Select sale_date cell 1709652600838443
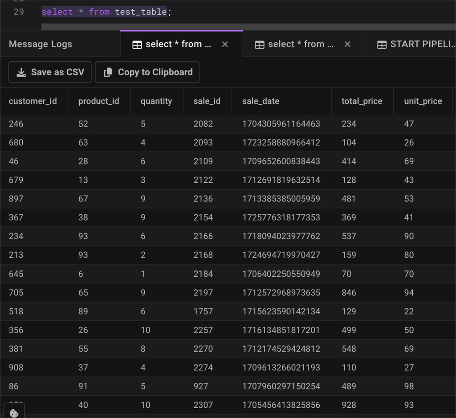The height and width of the screenshot is (418, 456). [x=281, y=161]
